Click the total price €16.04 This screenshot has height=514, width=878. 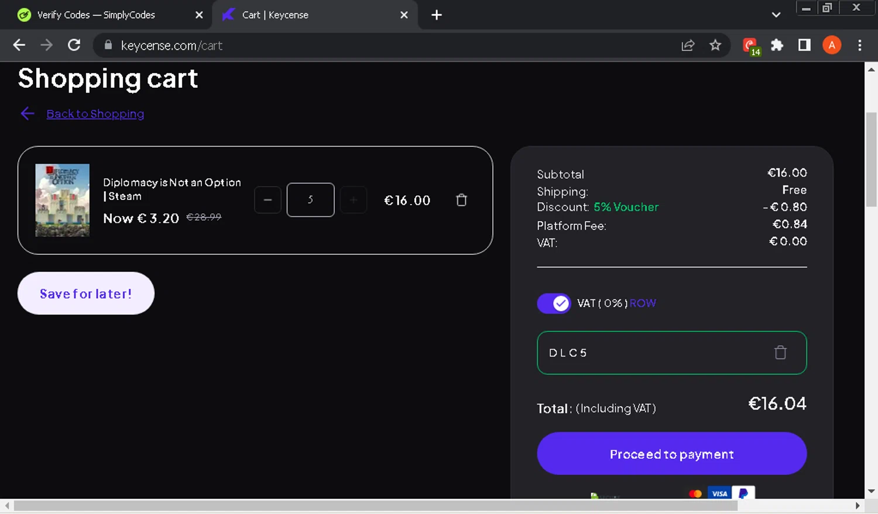(777, 403)
